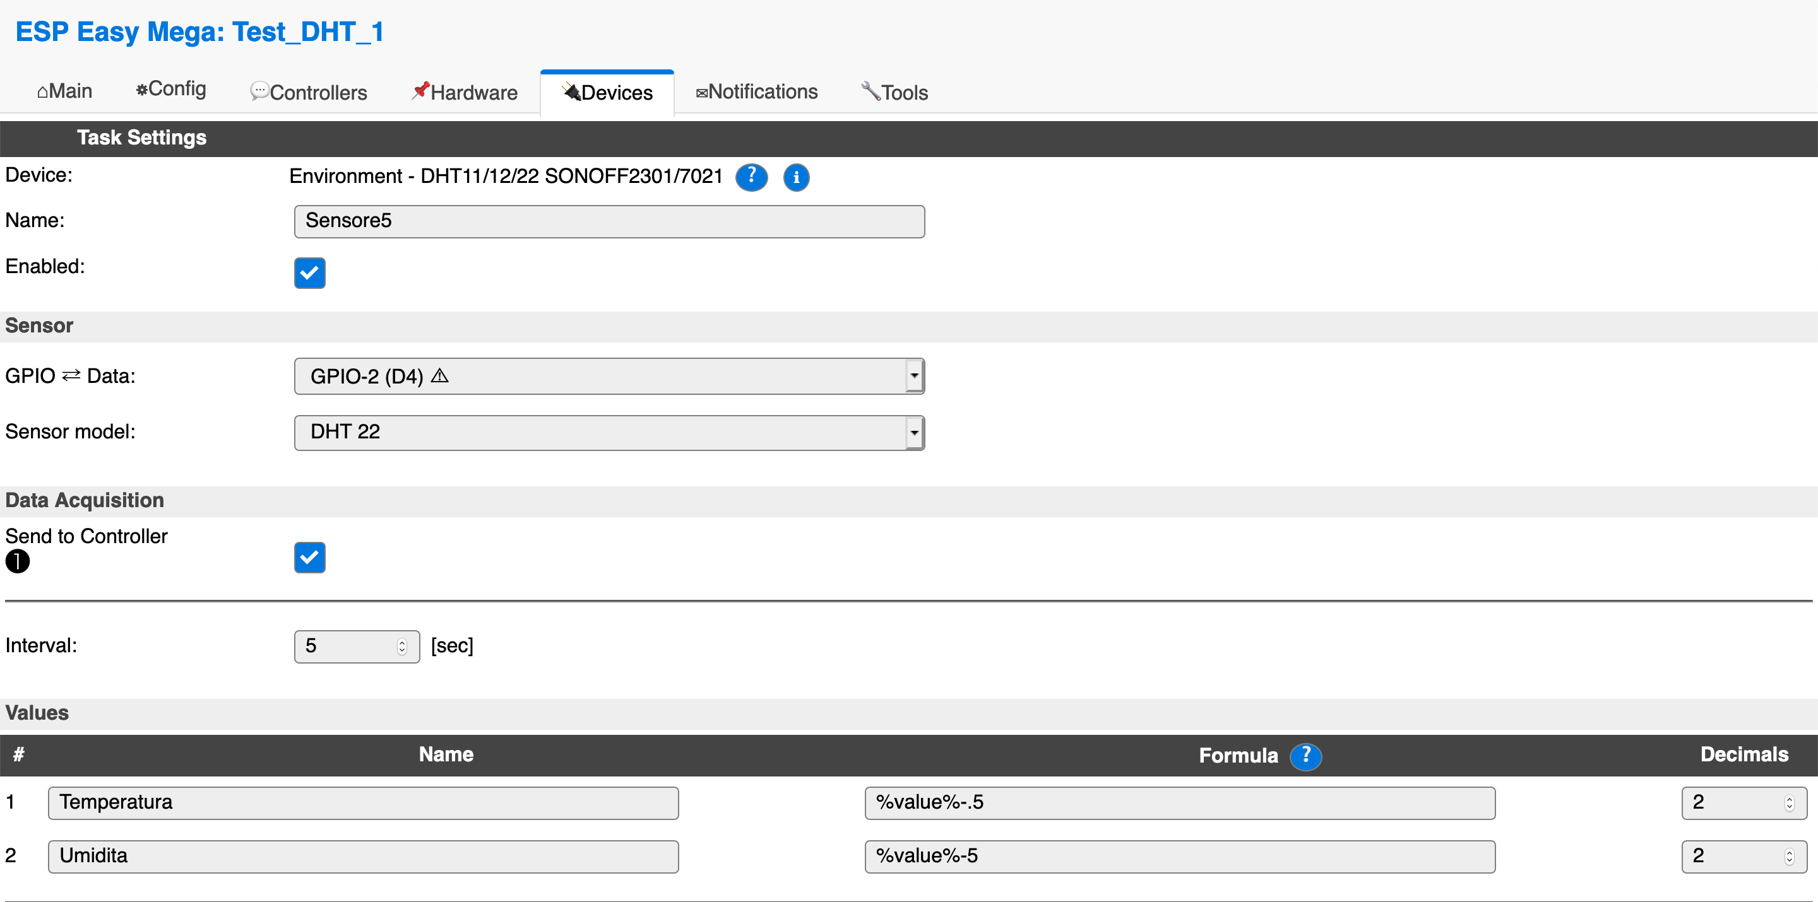
Task: Click the warning triangle in GPIO-2 field
Action: pyautogui.click(x=440, y=375)
